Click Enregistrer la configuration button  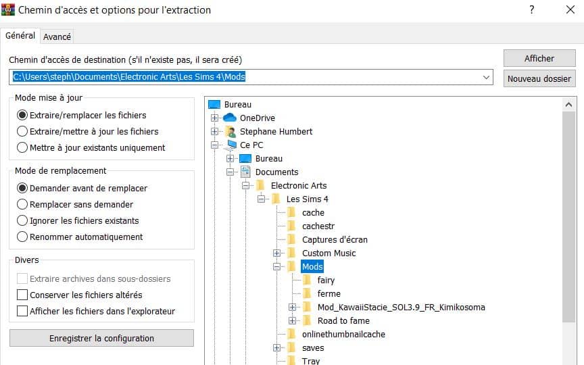(x=101, y=338)
